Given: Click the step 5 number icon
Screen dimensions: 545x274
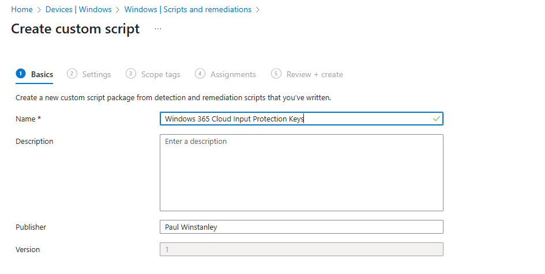Looking at the screenshot, I should click(x=276, y=74).
